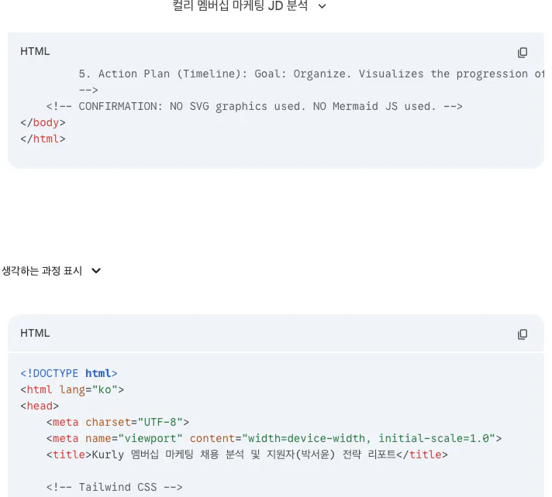Click the closing </body> tag line

coord(43,122)
